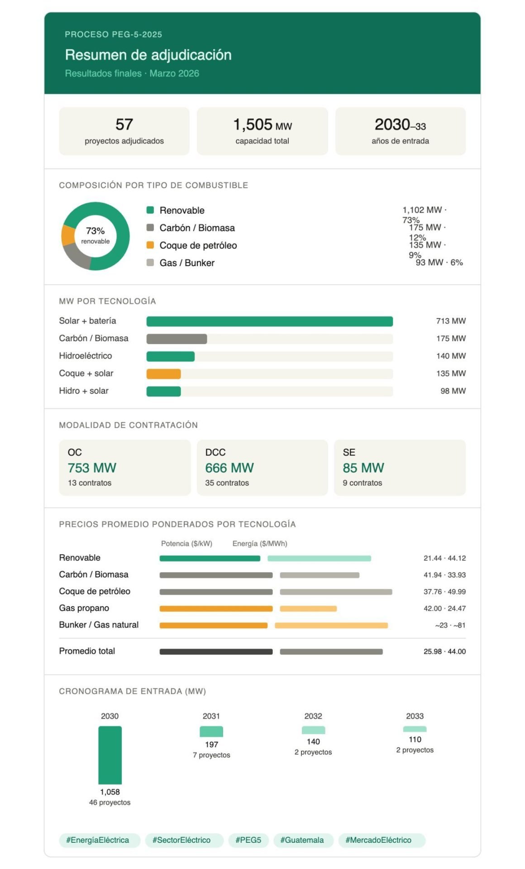The width and height of the screenshot is (525, 869).
Task: Select the #PEG5 hashtag tag
Action: (248, 840)
